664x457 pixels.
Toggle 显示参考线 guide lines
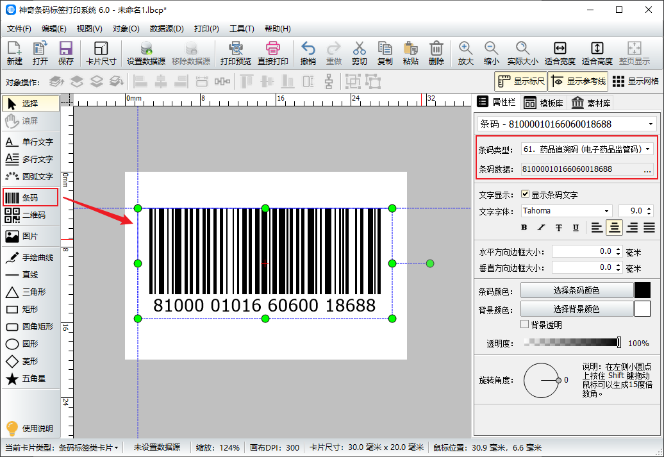[578, 81]
